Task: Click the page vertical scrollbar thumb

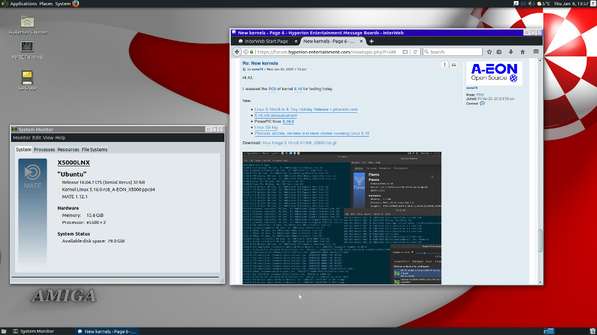Action: [x=540, y=240]
